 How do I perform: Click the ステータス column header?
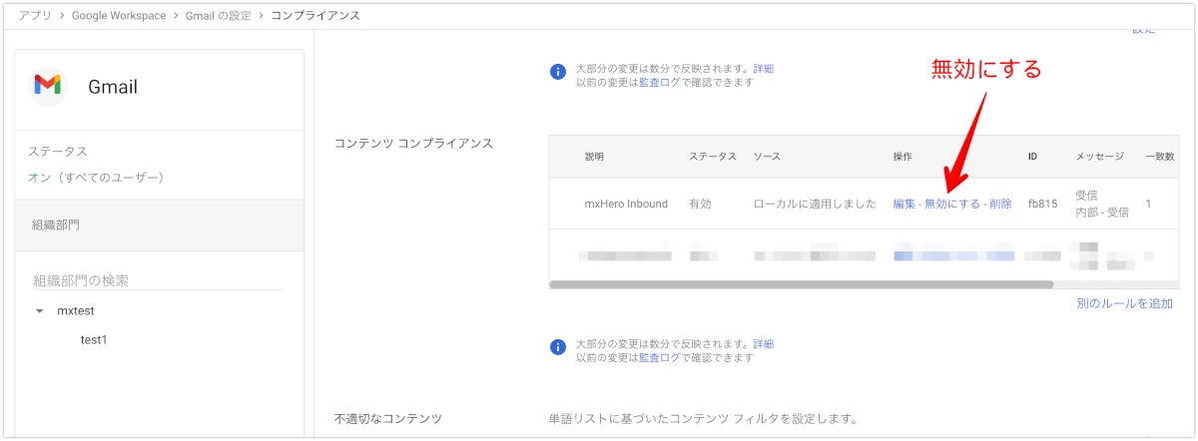coord(713,157)
